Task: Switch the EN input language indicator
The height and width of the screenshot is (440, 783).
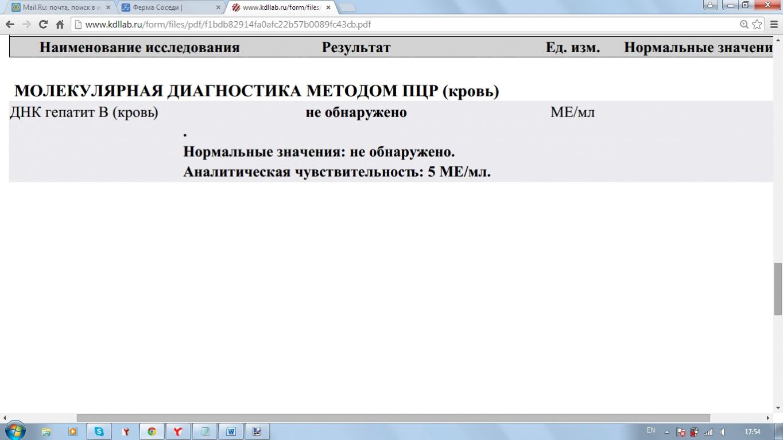Action: pos(650,430)
